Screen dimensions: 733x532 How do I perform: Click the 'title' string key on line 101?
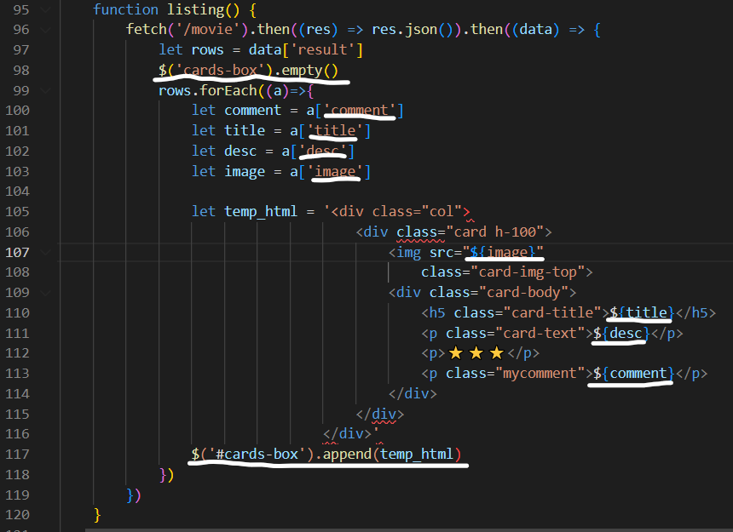click(x=335, y=131)
